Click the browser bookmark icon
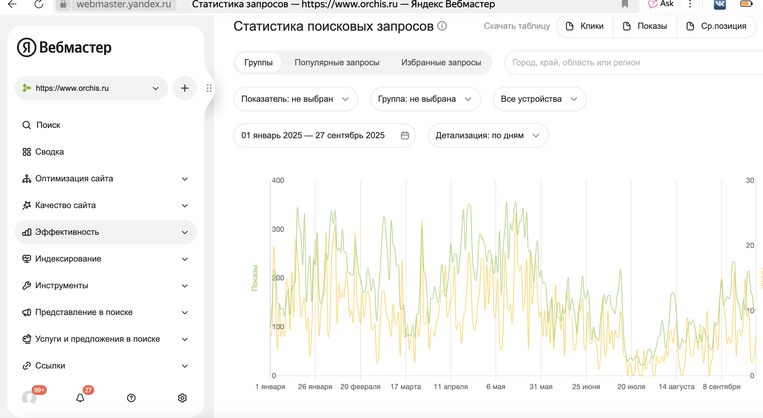 625,4
